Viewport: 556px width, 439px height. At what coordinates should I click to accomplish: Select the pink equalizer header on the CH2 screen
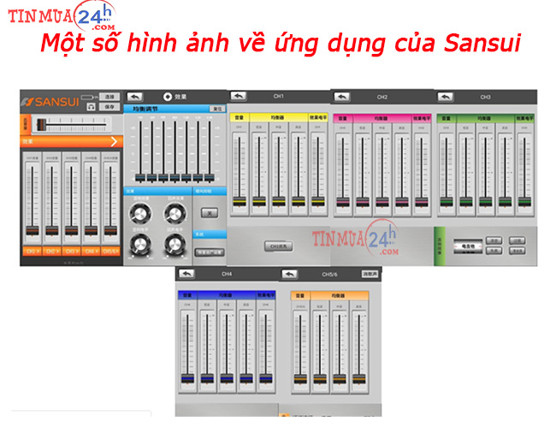point(382,118)
